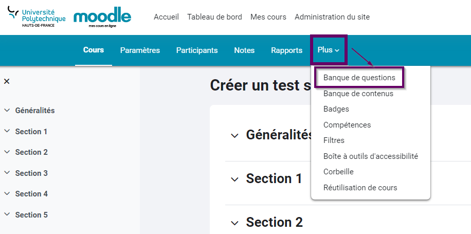Choose Banque de contenus menu entry

pos(358,94)
